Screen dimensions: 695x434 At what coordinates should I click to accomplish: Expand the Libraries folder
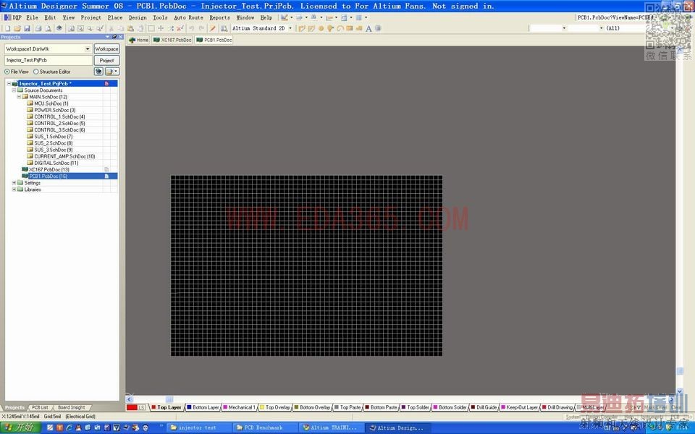[14, 190]
